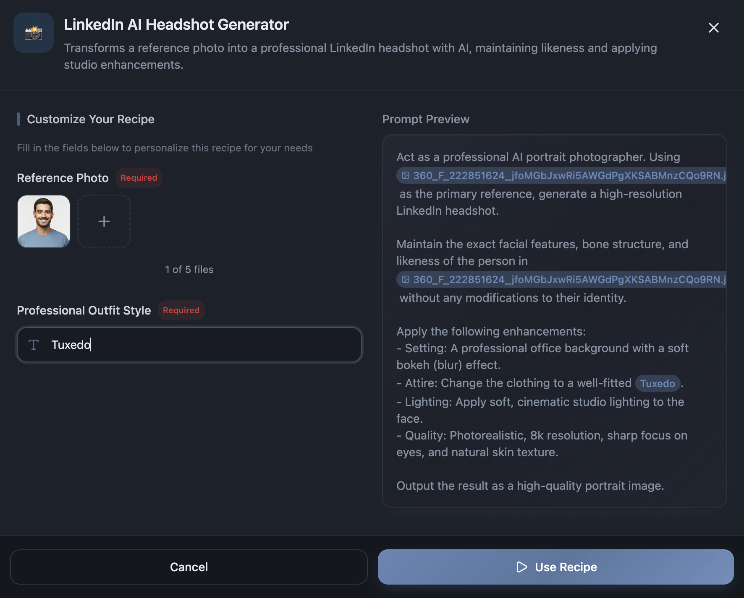Click the T text icon in the outfit field
This screenshot has height=598, width=744.
coord(34,345)
